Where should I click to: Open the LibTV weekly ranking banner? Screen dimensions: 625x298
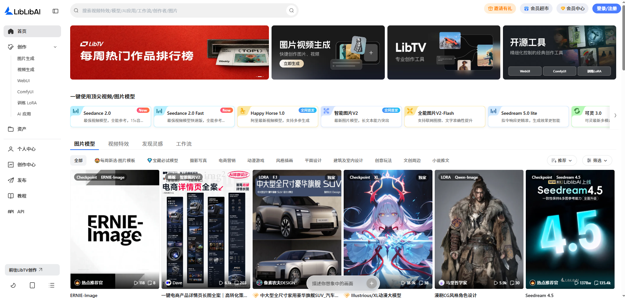pyautogui.click(x=169, y=52)
